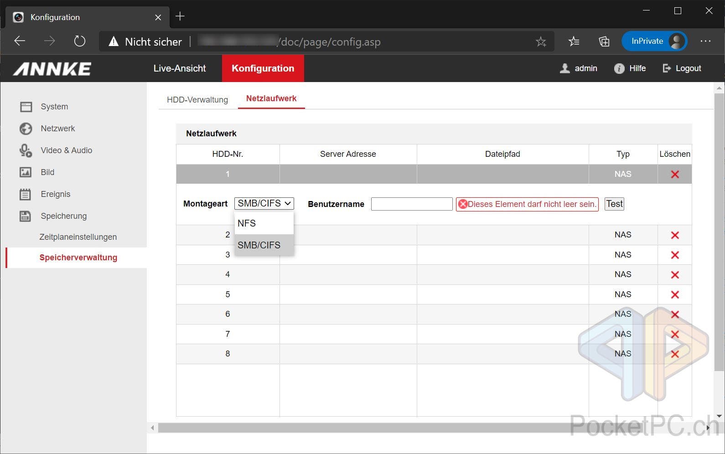Close the Konfiguration browser tab
The height and width of the screenshot is (454, 725).
tap(158, 17)
